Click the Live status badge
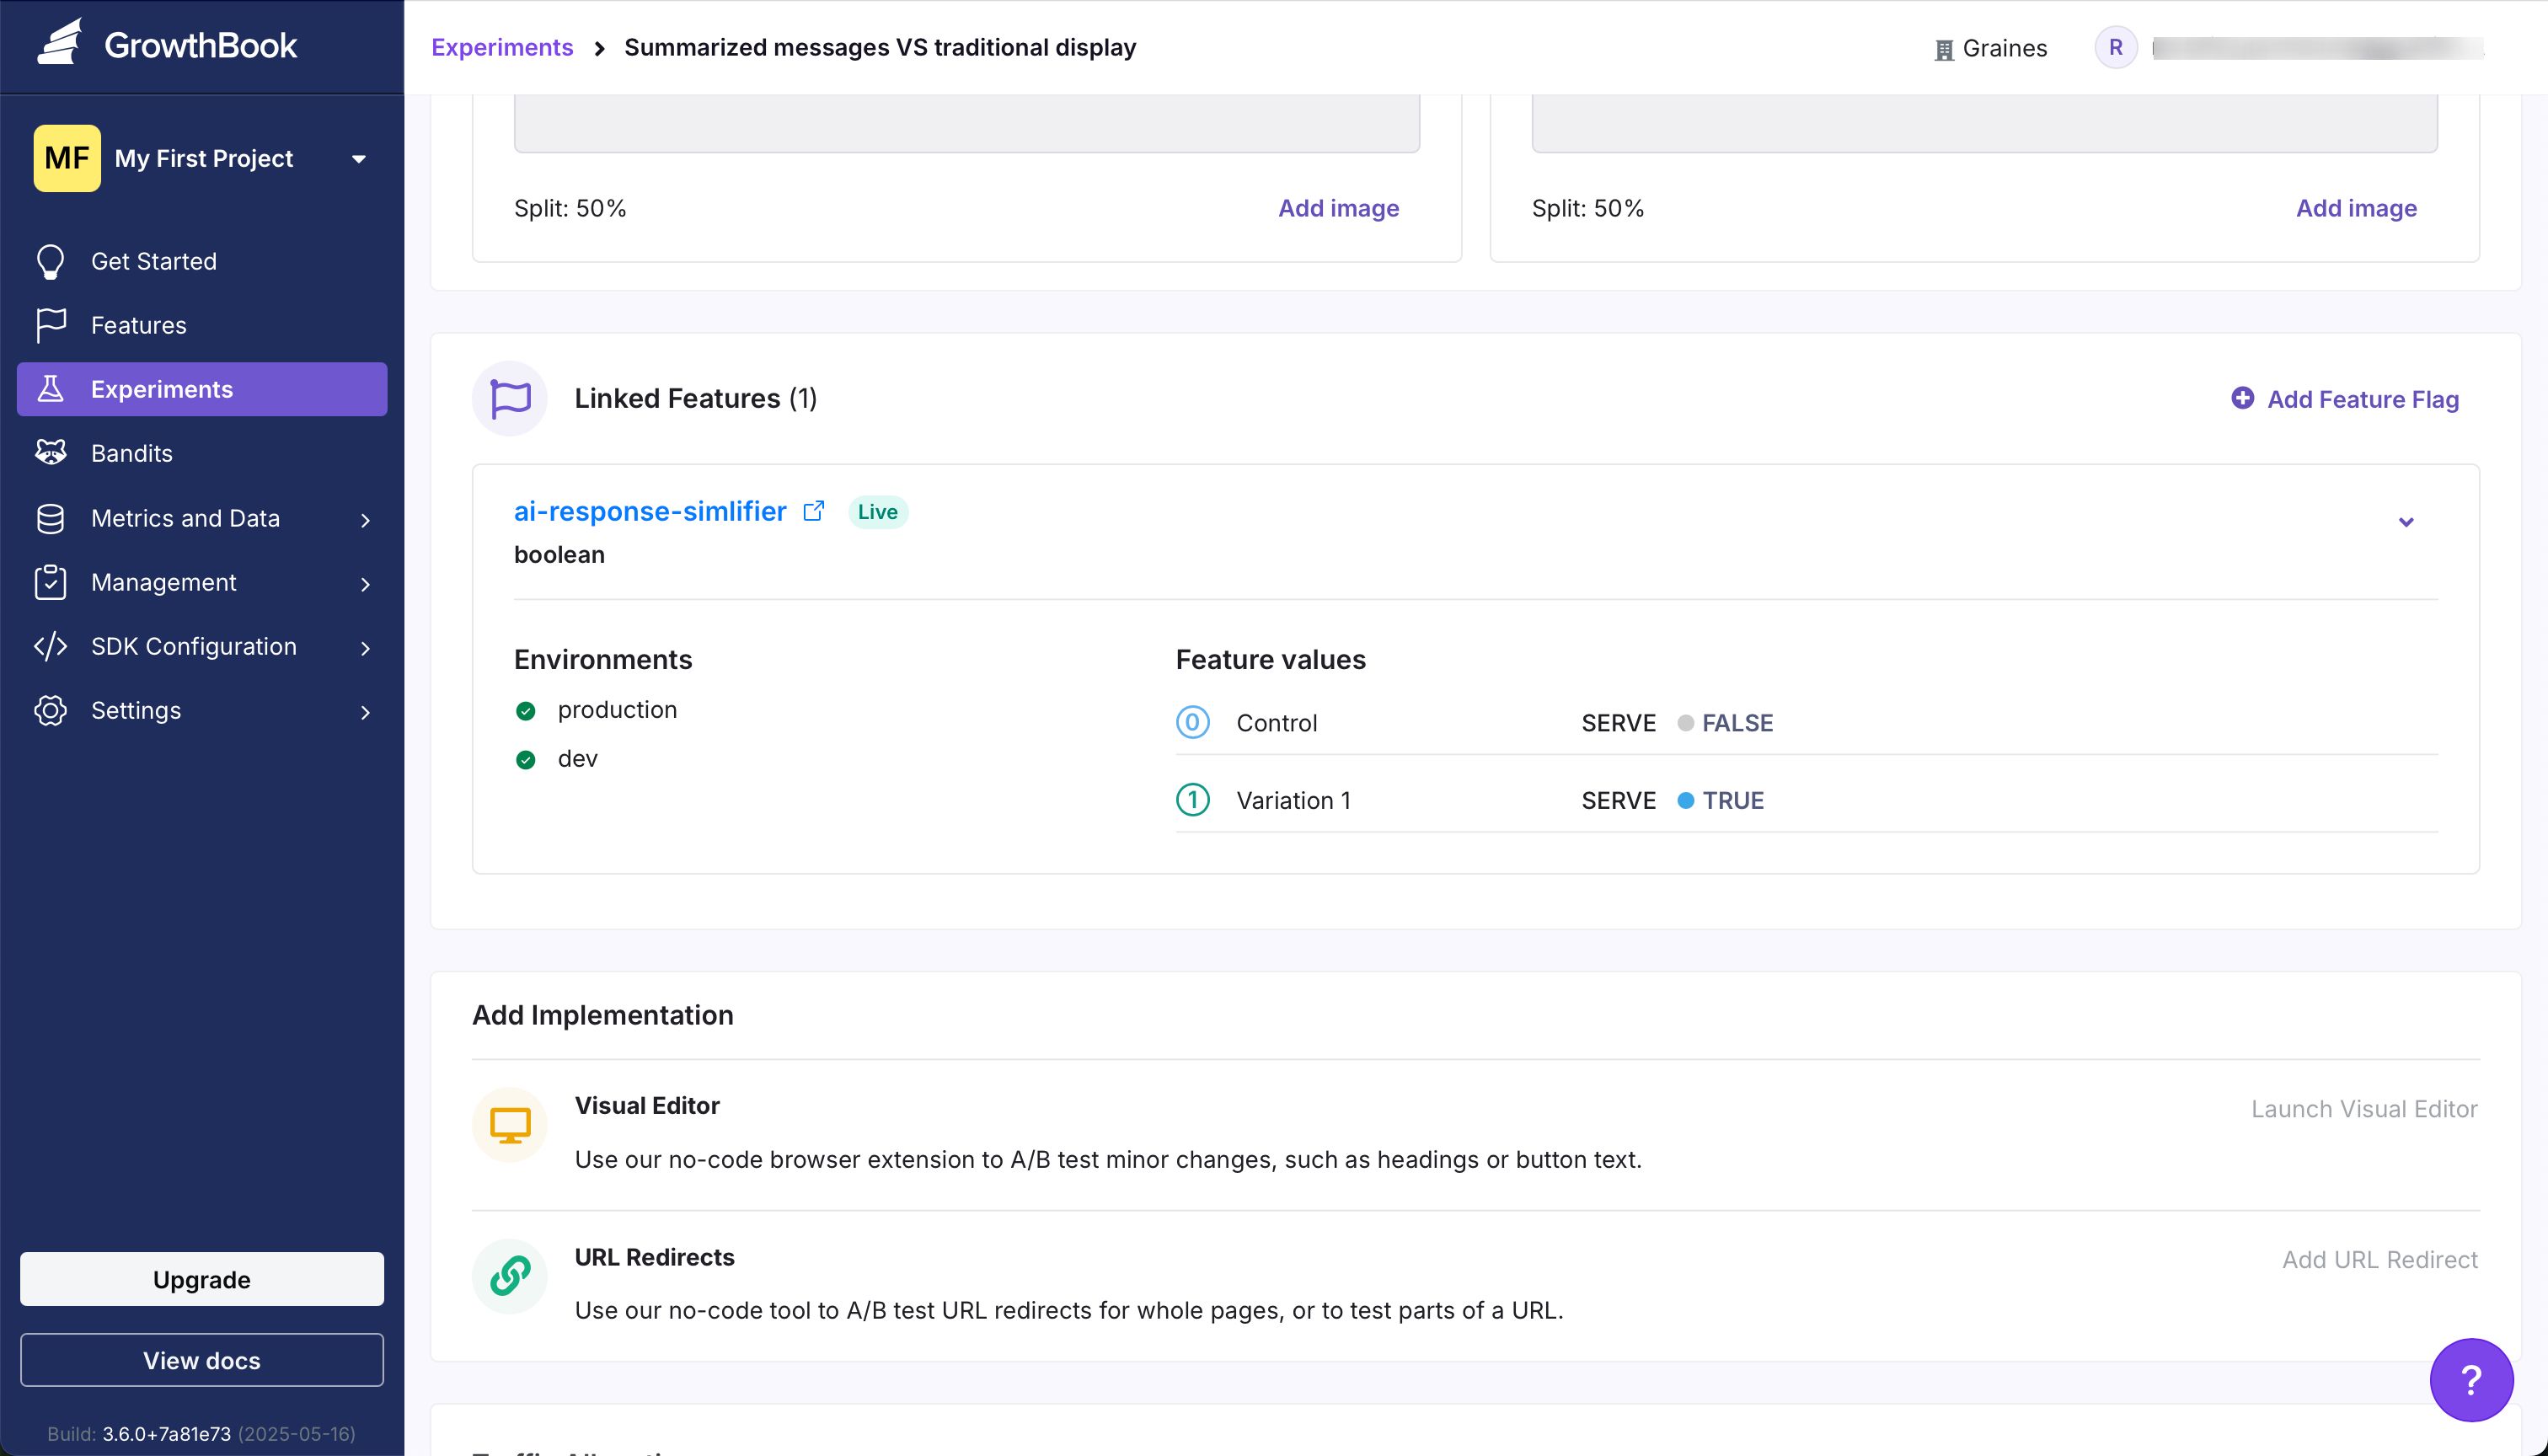 tap(878, 512)
